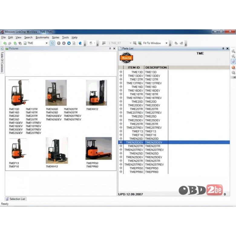This screenshot has height=236, width=236.
Task: Open the Search menu
Action: tap(28, 37)
